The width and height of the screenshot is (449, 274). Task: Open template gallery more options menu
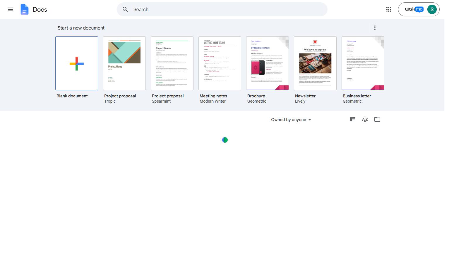[375, 28]
